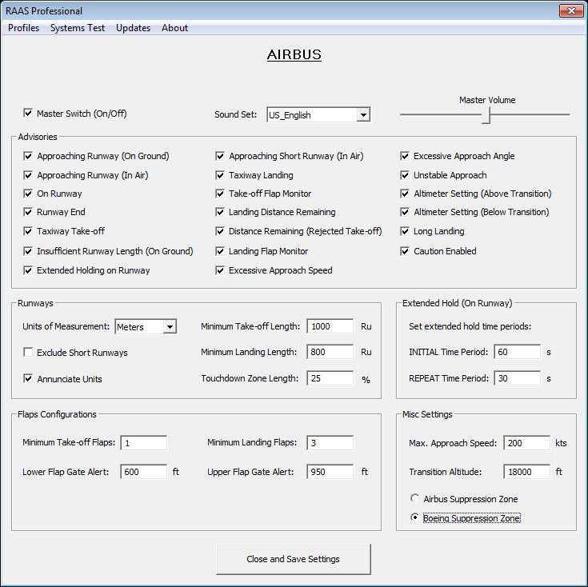Uncheck Distance Remaining (Rejected Take-off)
The width and height of the screenshot is (588, 587).
pyautogui.click(x=220, y=231)
